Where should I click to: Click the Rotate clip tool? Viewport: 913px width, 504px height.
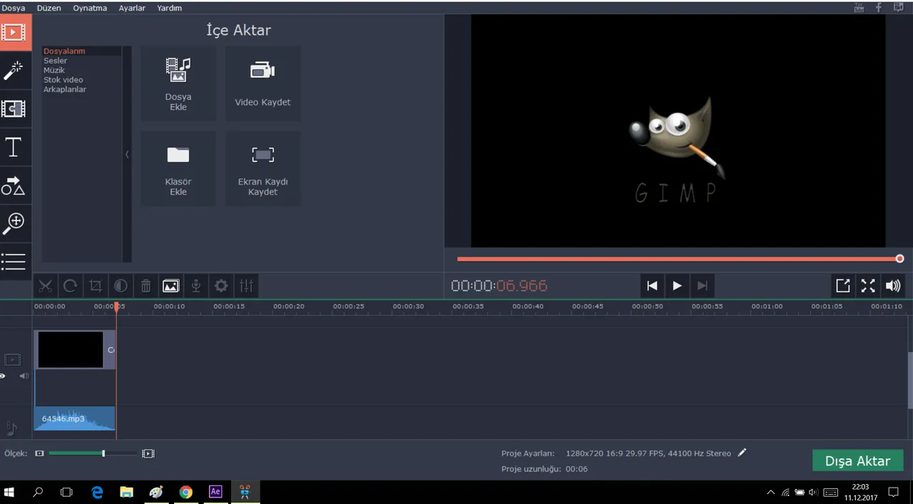pyautogui.click(x=71, y=286)
